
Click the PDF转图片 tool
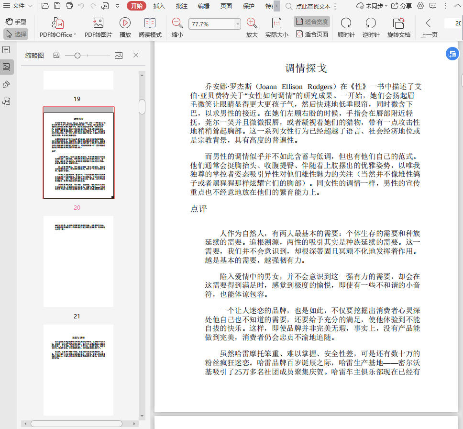click(99, 27)
